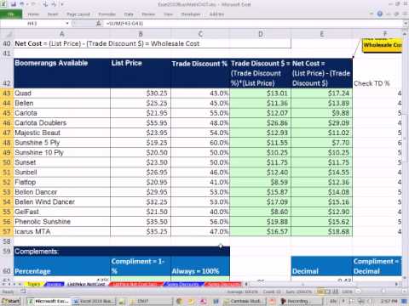This screenshot has width=409, height=306.
Task: Click the horizontal scrollbar right arrow
Action: pyautogui.click(x=397, y=284)
